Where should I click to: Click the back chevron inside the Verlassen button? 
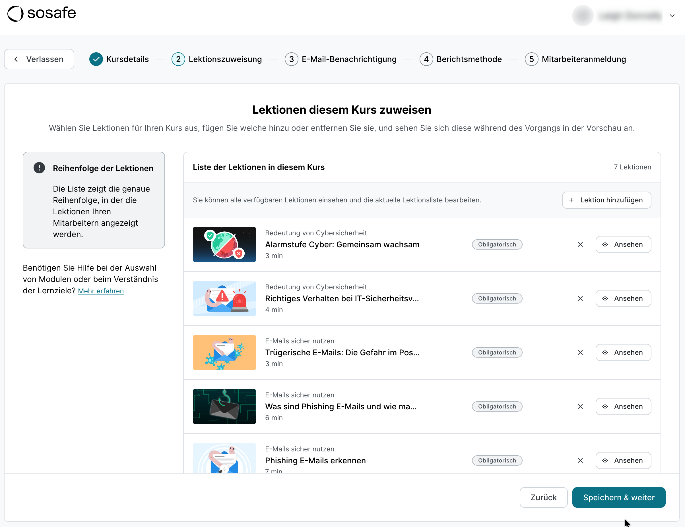click(x=16, y=59)
